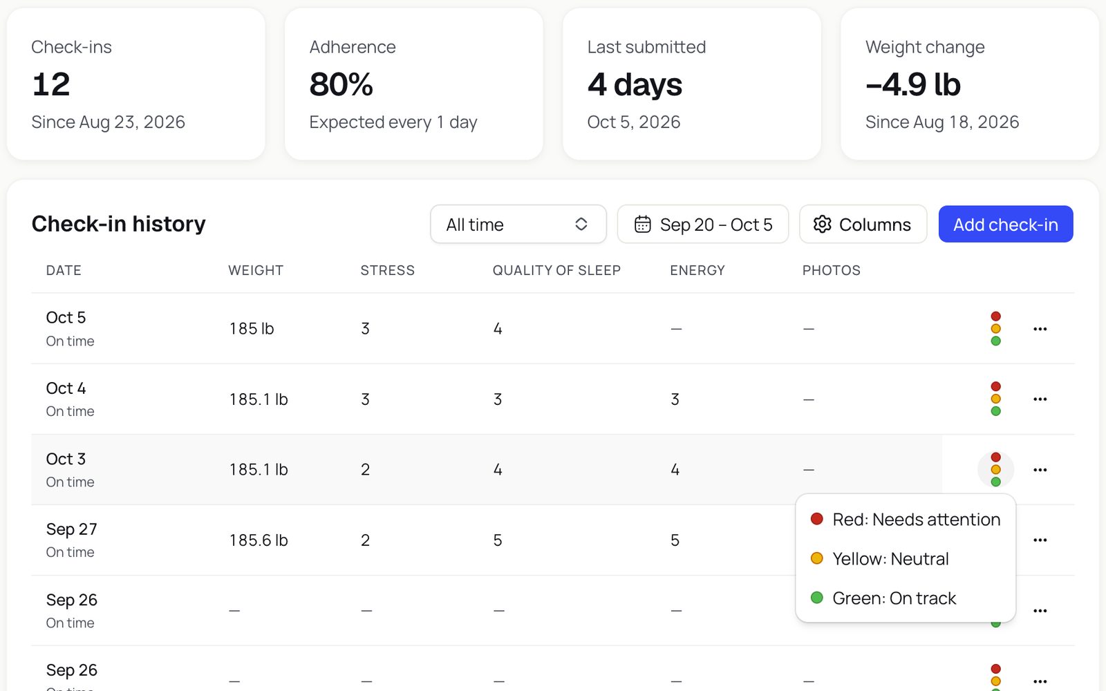Select Yellow: Neutral option

coord(906,559)
